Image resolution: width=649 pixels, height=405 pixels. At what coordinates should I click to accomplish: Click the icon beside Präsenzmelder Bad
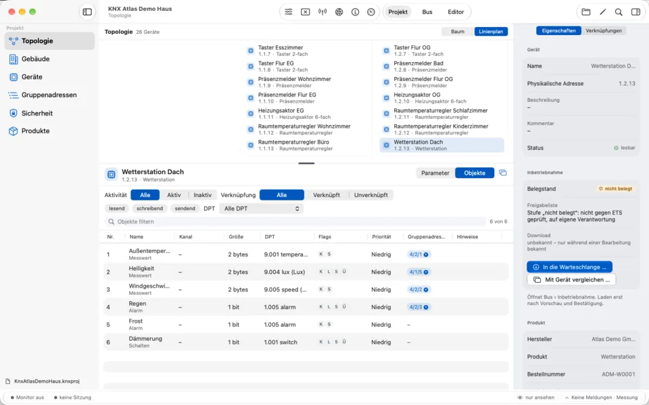click(386, 67)
